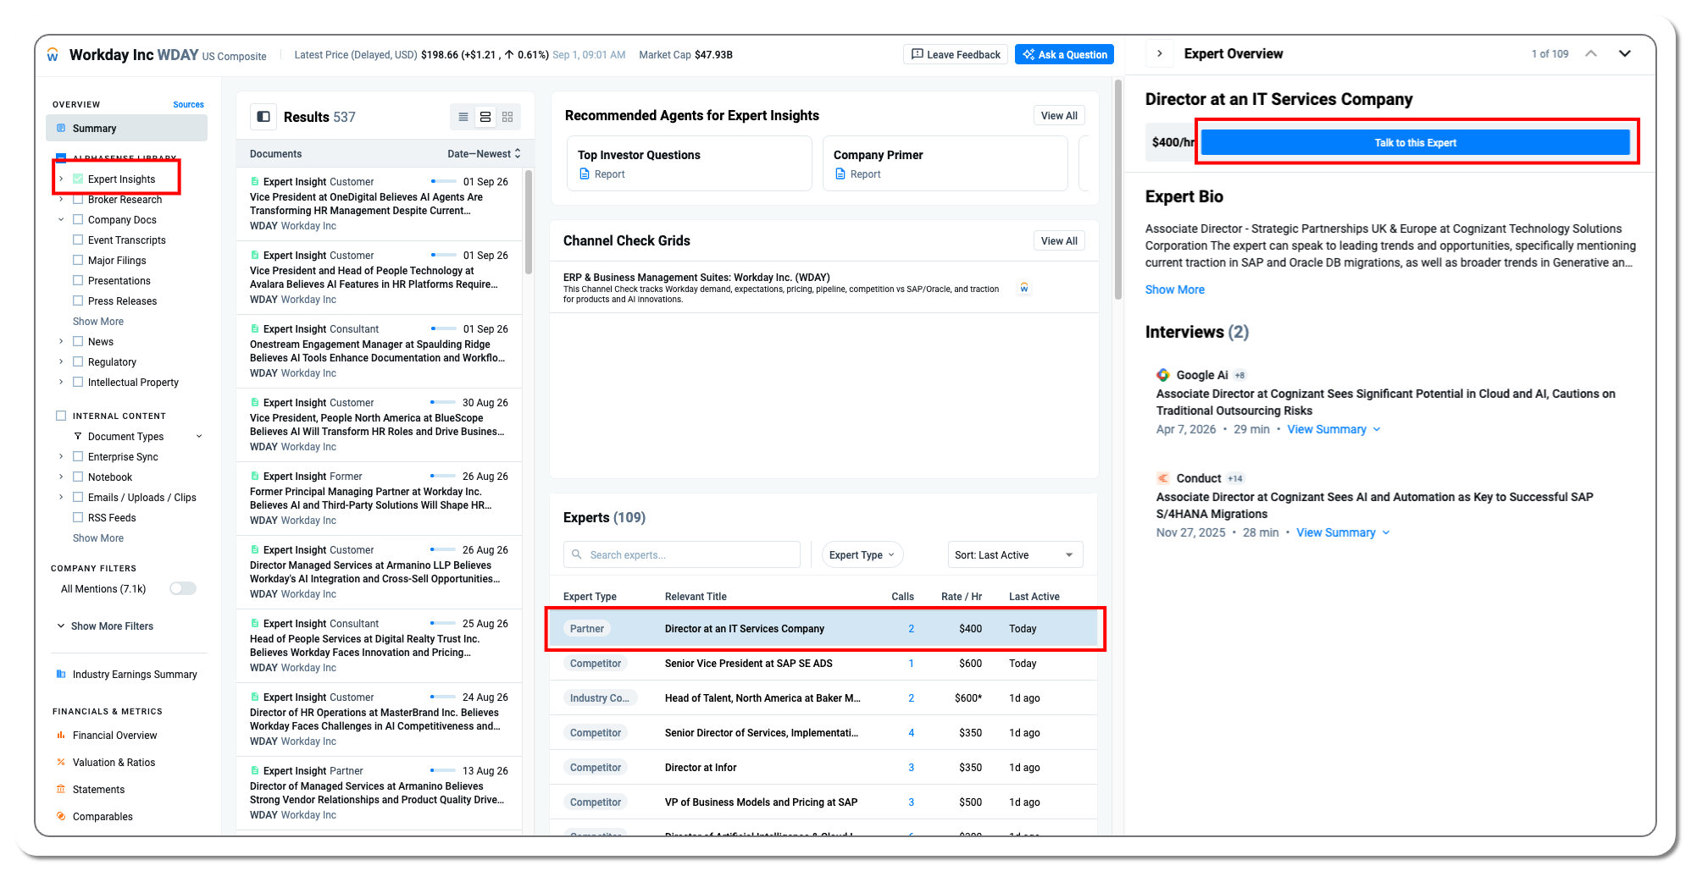Screen dimensions: 1691x871
Task: Open the Top Investor Questions report icon
Action: point(585,174)
